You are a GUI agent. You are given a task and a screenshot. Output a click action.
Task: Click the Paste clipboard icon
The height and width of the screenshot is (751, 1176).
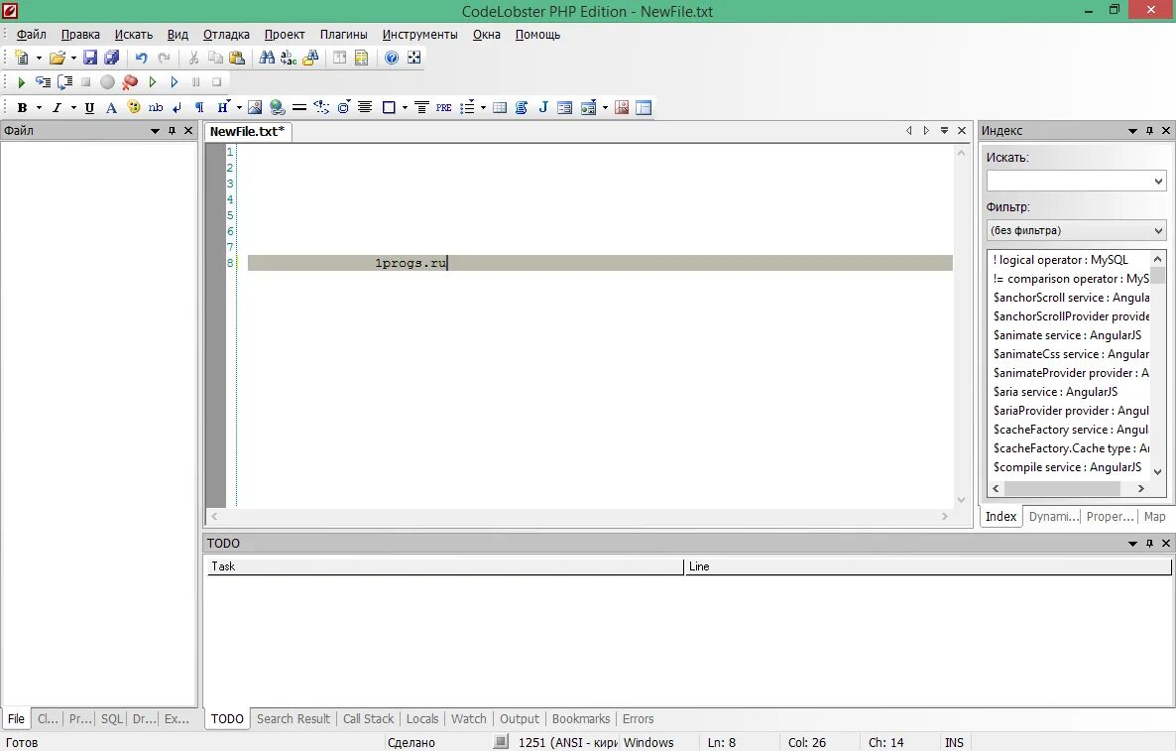(x=237, y=58)
